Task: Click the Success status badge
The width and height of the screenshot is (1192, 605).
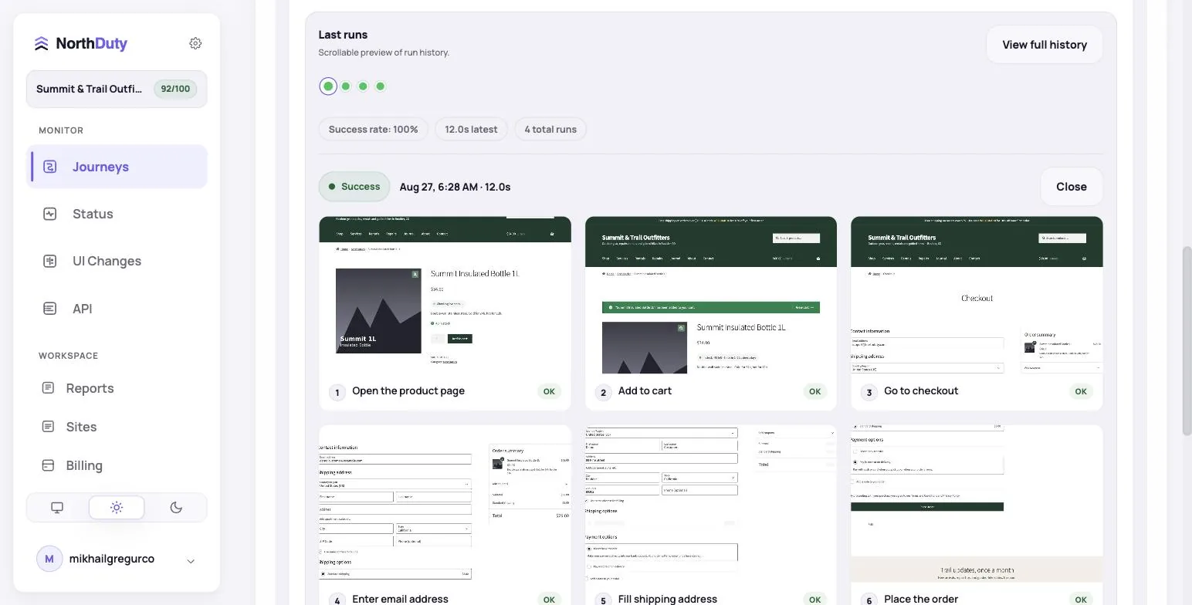Action: (354, 187)
